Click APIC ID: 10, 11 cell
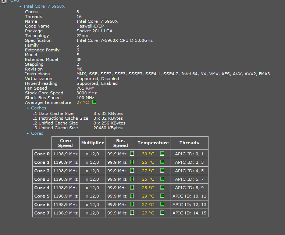Viewport: 285px width, 235px height. pyautogui.click(x=189, y=196)
